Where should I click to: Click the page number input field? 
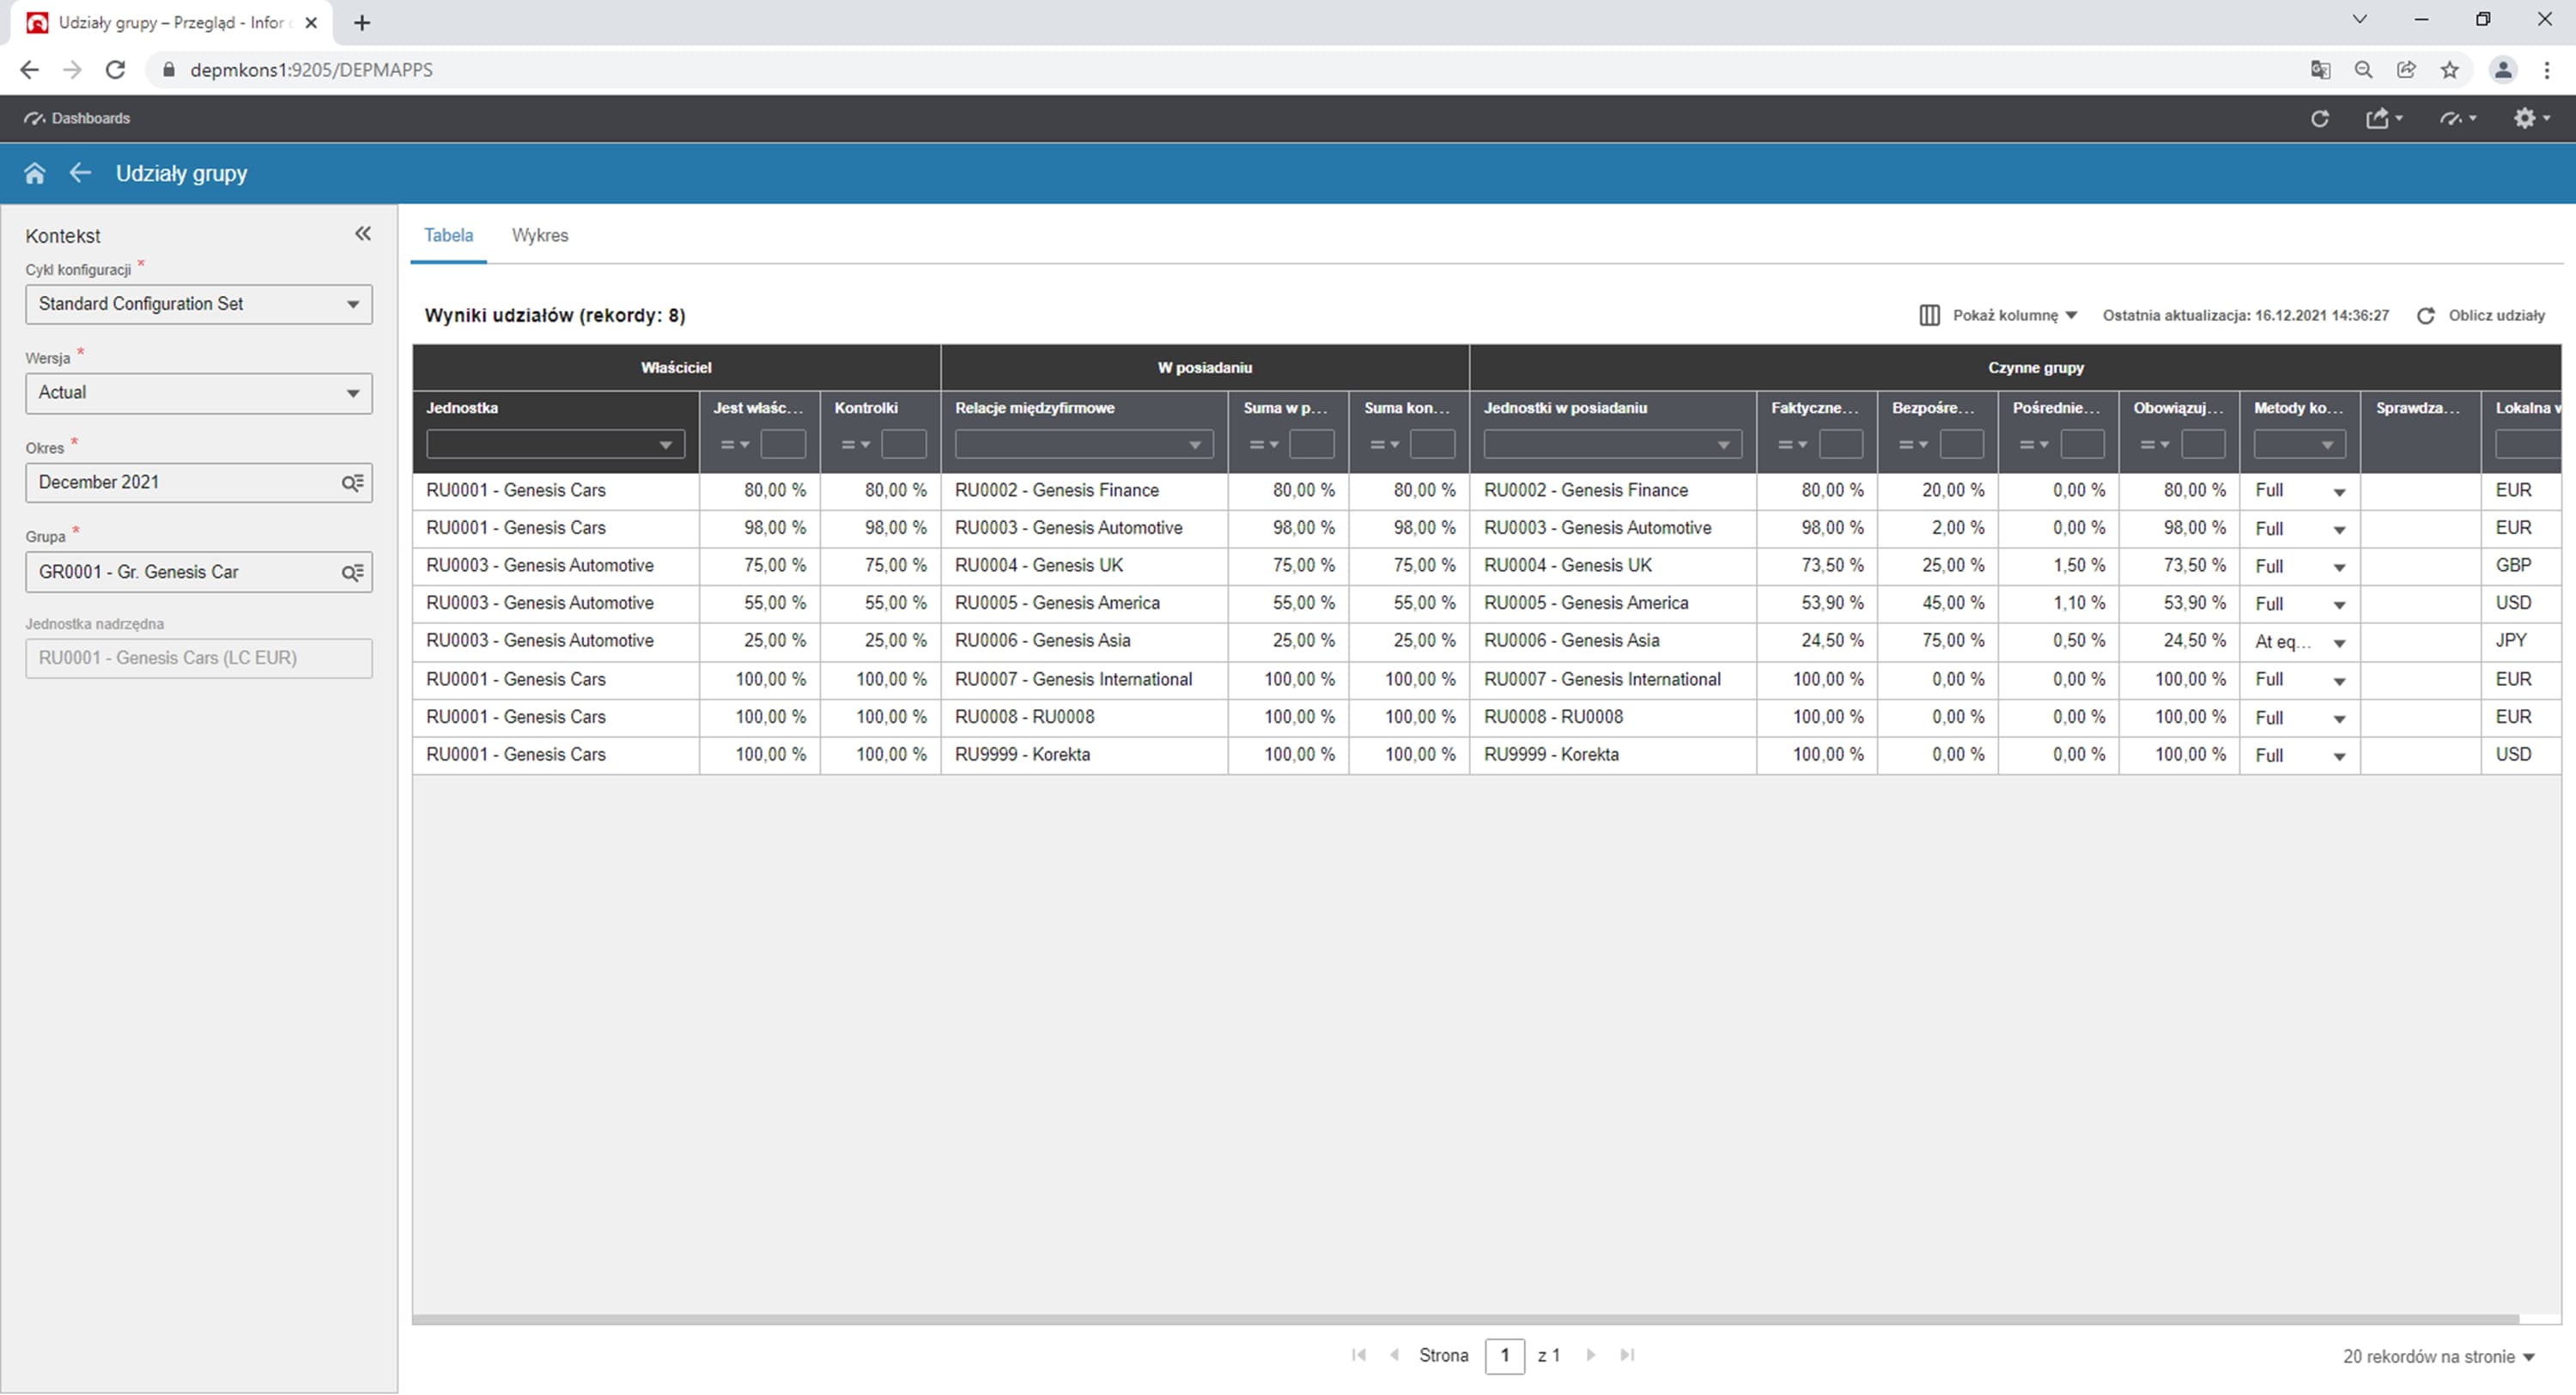[x=1504, y=1356]
